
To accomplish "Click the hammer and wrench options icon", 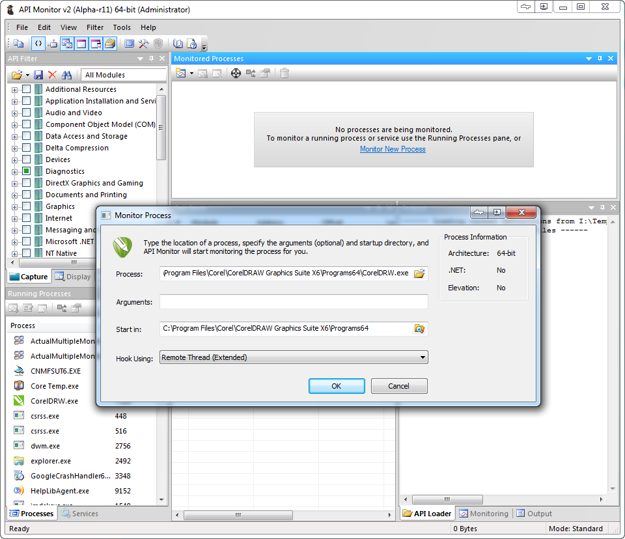I will coord(144,44).
